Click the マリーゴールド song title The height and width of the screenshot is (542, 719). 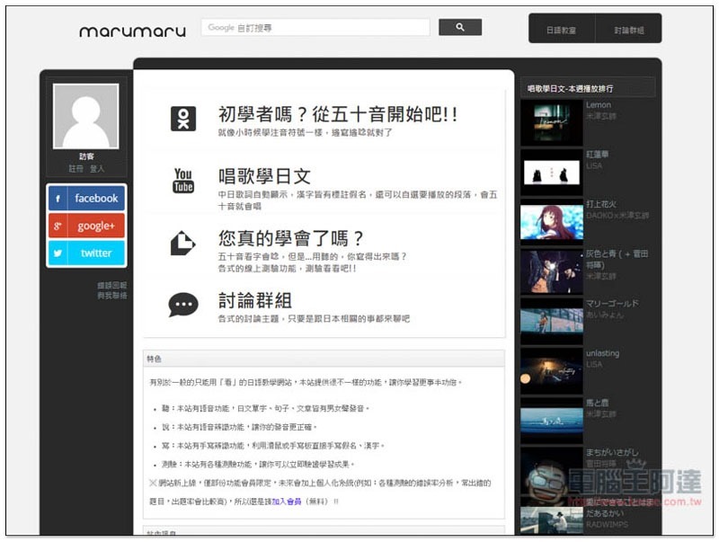click(x=612, y=304)
